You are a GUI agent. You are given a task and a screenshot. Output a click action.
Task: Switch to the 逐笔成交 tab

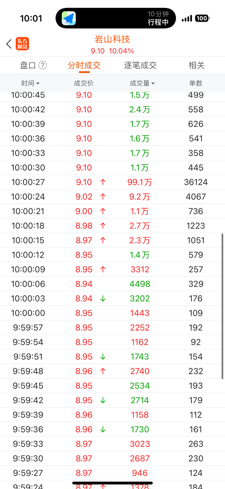(140, 65)
